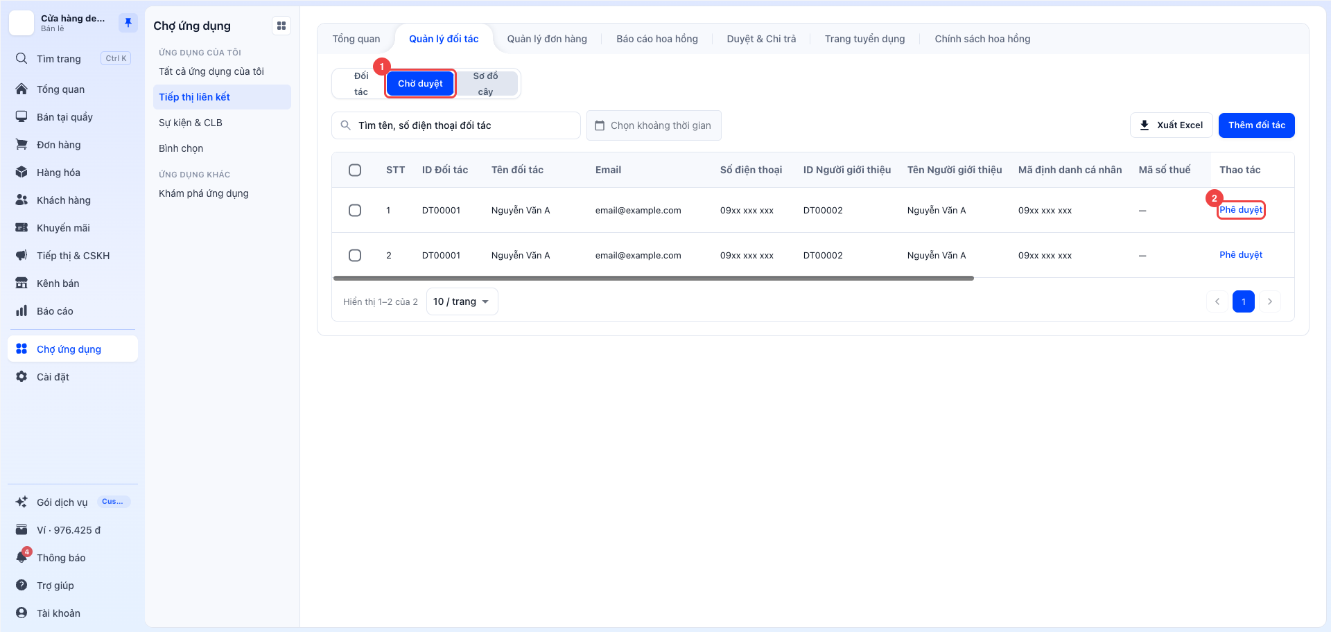Open the Ví wallet icon
The height and width of the screenshot is (632, 1331).
[21, 530]
